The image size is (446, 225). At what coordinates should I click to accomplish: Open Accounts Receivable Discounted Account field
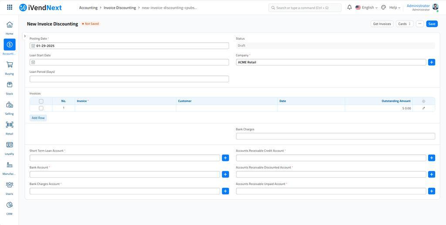331,174
